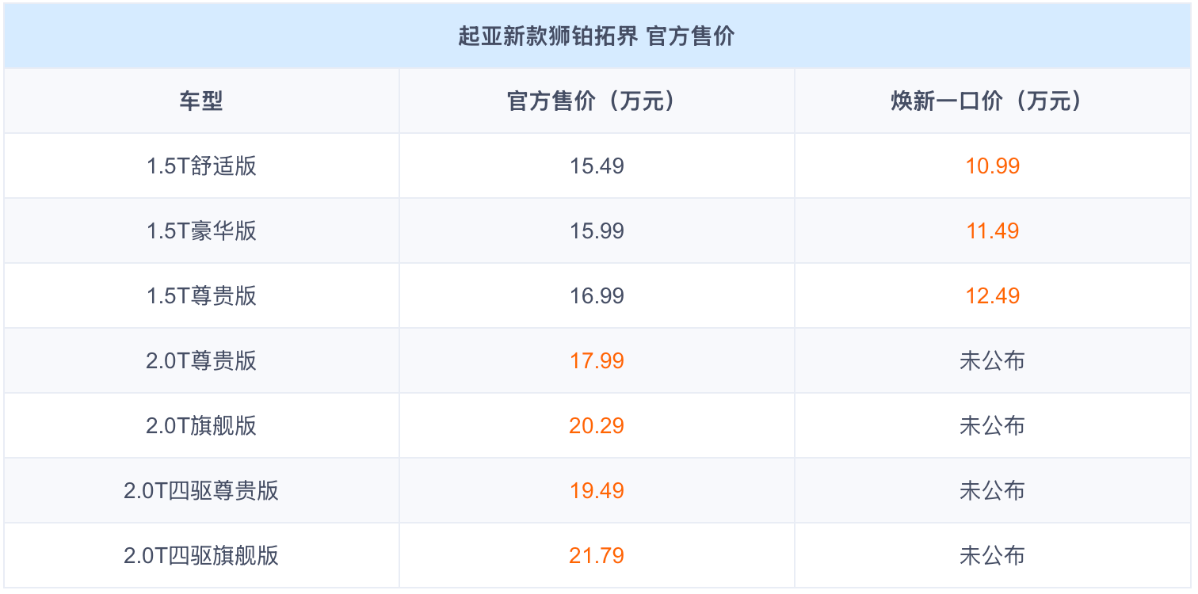The width and height of the screenshot is (1198, 594).
Task: Click the table title 起亚新款狮铂拓界 官方售价
Action: (597, 36)
